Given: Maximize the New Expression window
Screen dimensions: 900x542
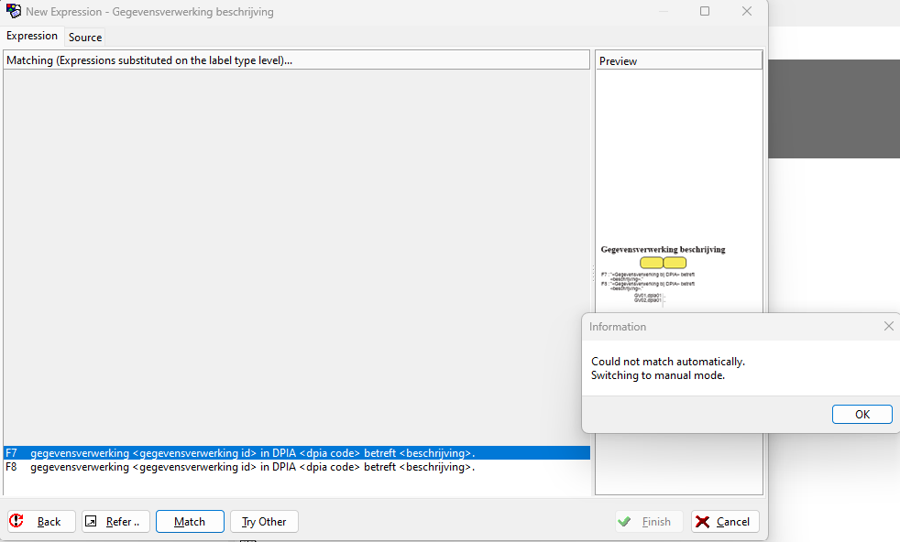Looking at the screenshot, I should pos(705,12).
